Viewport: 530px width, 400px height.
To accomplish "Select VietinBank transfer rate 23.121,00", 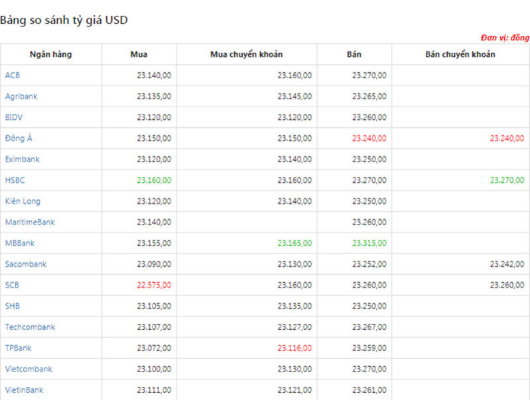I will [x=295, y=390].
